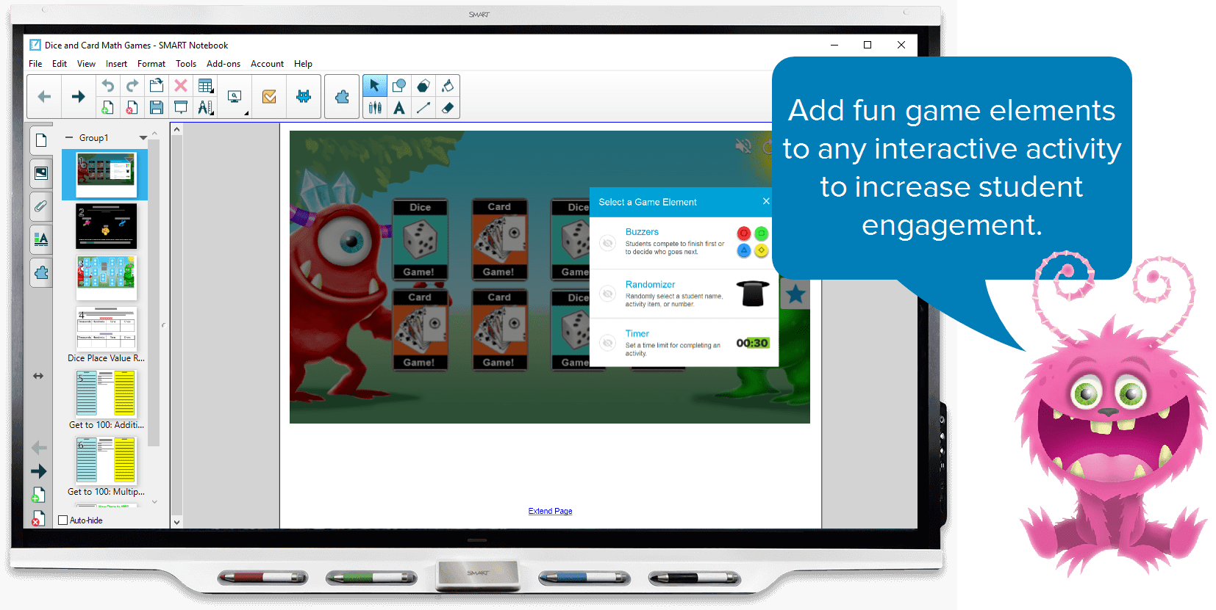Delete the current page from the top toolbar

pyautogui.click(x=132, y=107)
